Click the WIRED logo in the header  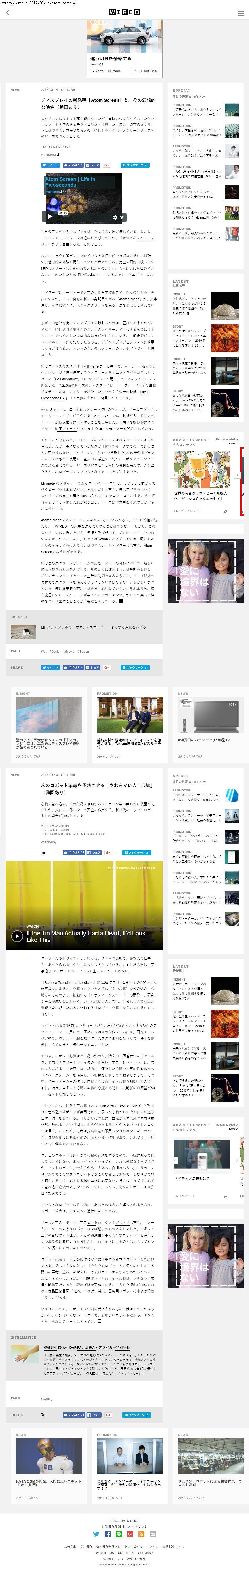[x=125, y=12]
